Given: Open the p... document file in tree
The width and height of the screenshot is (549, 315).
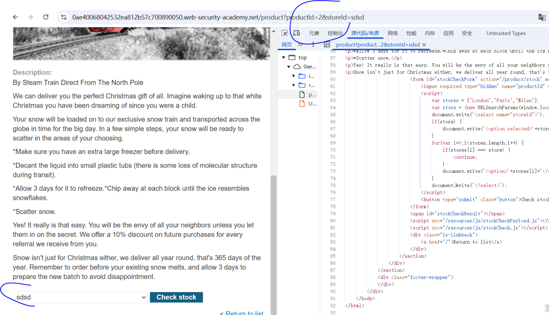Looking at the screenshot, I should pyautogui.click(x=308, y=94).
